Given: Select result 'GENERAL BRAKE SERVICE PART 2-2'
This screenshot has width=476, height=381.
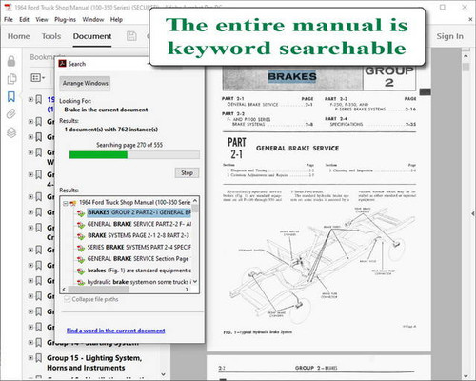Looking at the screenshot, I should pos(139,224).
